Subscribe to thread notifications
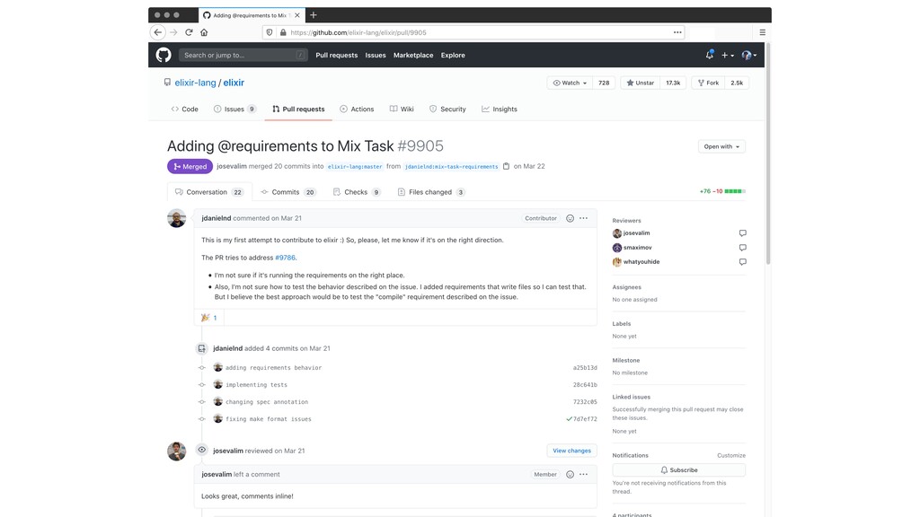 (679, 470)
